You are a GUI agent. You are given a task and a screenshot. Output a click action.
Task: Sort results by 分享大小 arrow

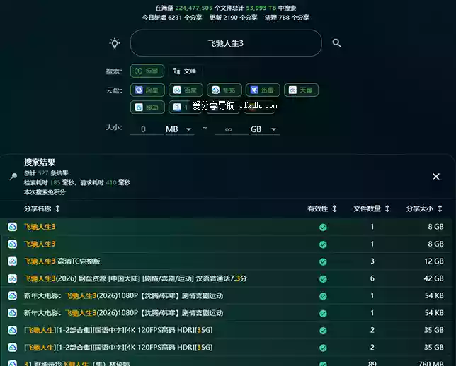pyautogui.click(x=440, y=208)
